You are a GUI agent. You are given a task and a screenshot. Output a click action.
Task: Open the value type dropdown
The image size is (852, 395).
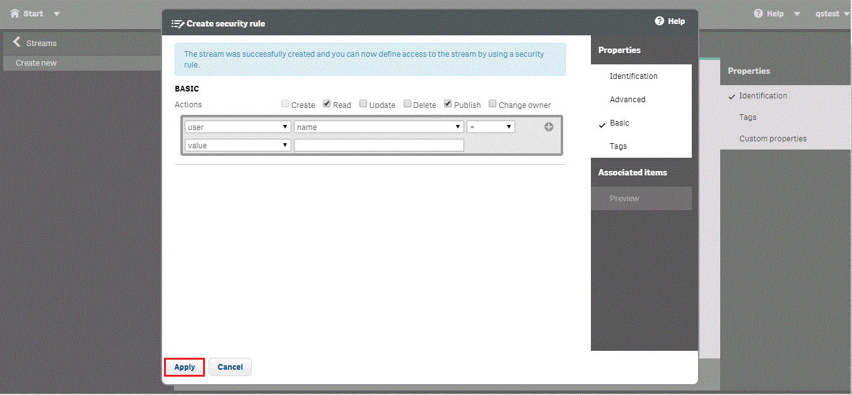point(238,145)
